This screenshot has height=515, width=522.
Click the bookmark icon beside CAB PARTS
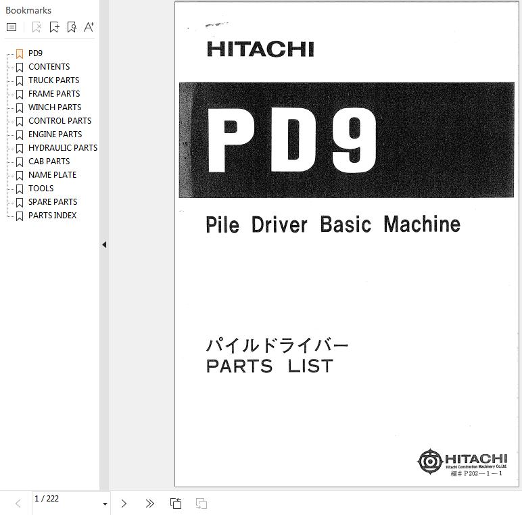(x=20, y=162)
